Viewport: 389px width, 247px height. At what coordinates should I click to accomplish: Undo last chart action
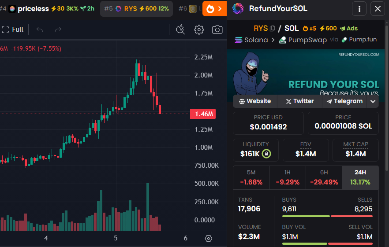point(40,29)
